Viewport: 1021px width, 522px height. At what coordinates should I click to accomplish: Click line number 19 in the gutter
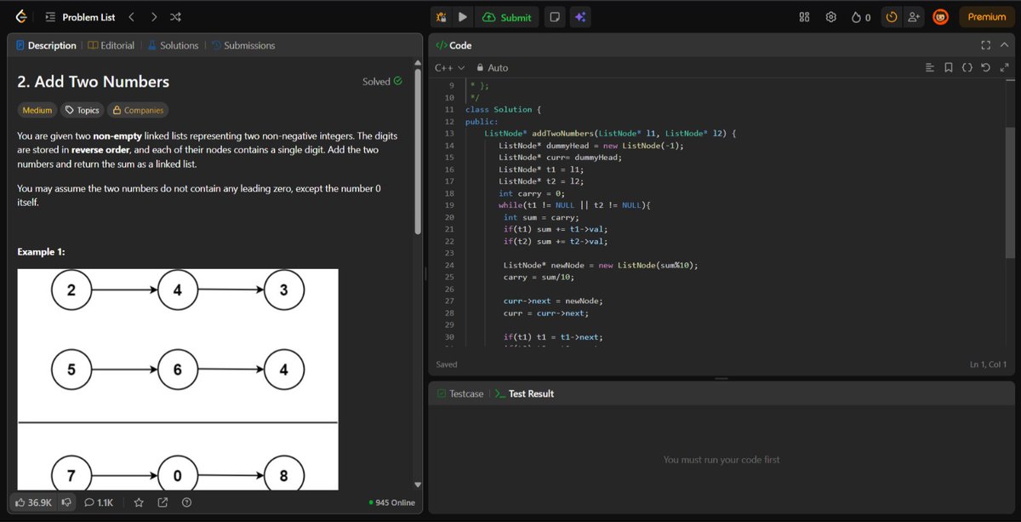point(449,205)
